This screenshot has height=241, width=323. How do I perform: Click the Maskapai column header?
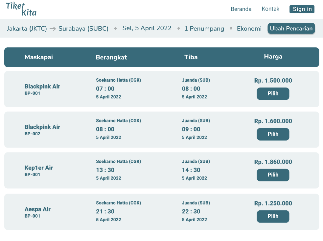tap(39, 57)
